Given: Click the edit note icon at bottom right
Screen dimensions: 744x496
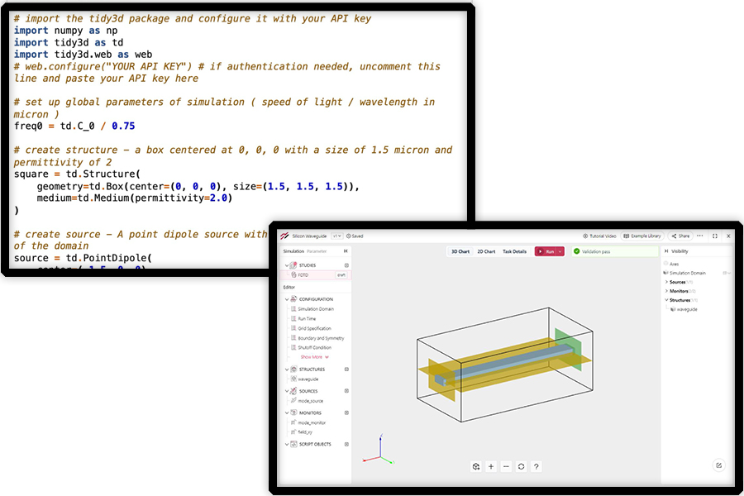Looking at the screenshot, I should [x=718, y=465].
